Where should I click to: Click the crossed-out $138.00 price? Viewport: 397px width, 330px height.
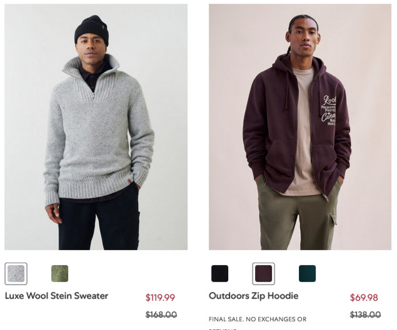[x=365, y=314]
